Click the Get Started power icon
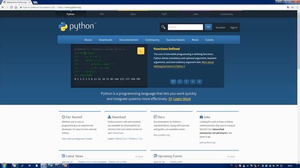300x168 pixels. tap(63, 117)
